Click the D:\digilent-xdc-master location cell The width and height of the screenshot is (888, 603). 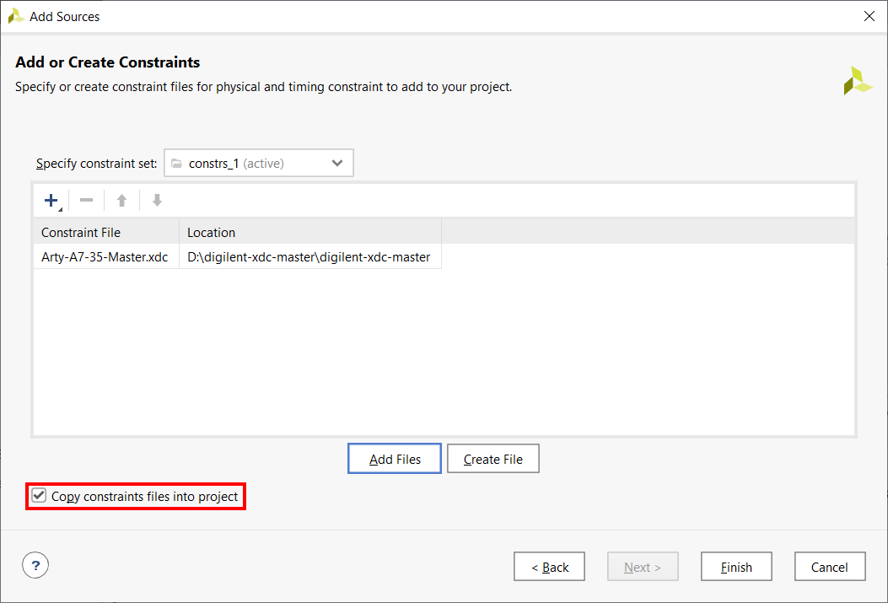pyautogui.click(x=309, y=256)
